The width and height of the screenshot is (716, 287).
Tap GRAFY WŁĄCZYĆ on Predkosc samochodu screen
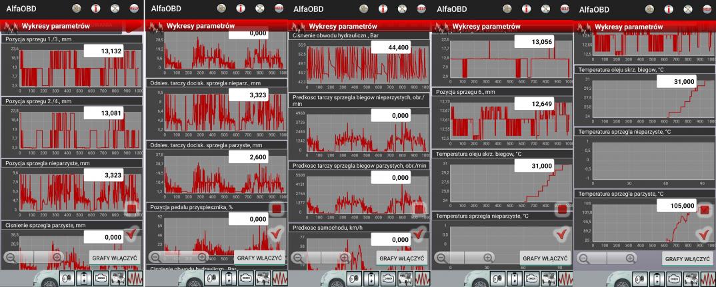coord(402,258)
